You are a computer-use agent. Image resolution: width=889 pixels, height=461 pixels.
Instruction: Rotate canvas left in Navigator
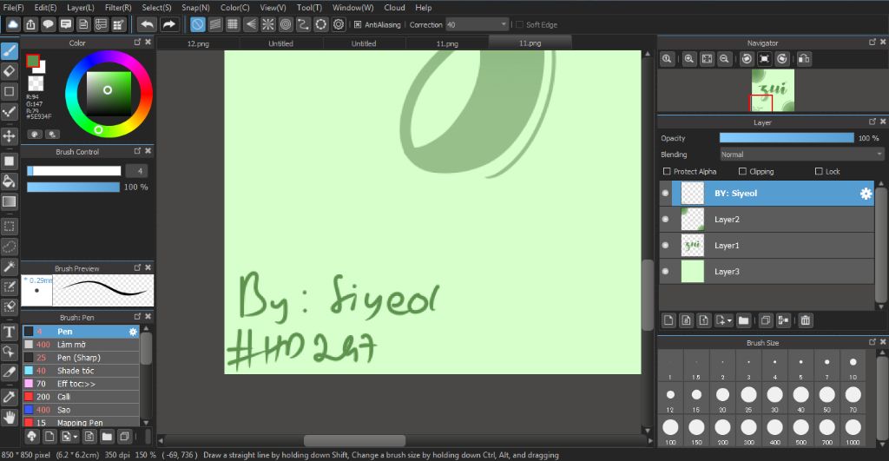747,59
